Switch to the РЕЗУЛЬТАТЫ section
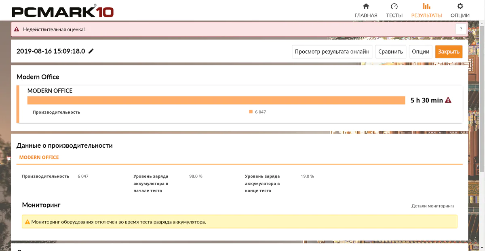This screenshot has height=251, width=485. (426, 10)
